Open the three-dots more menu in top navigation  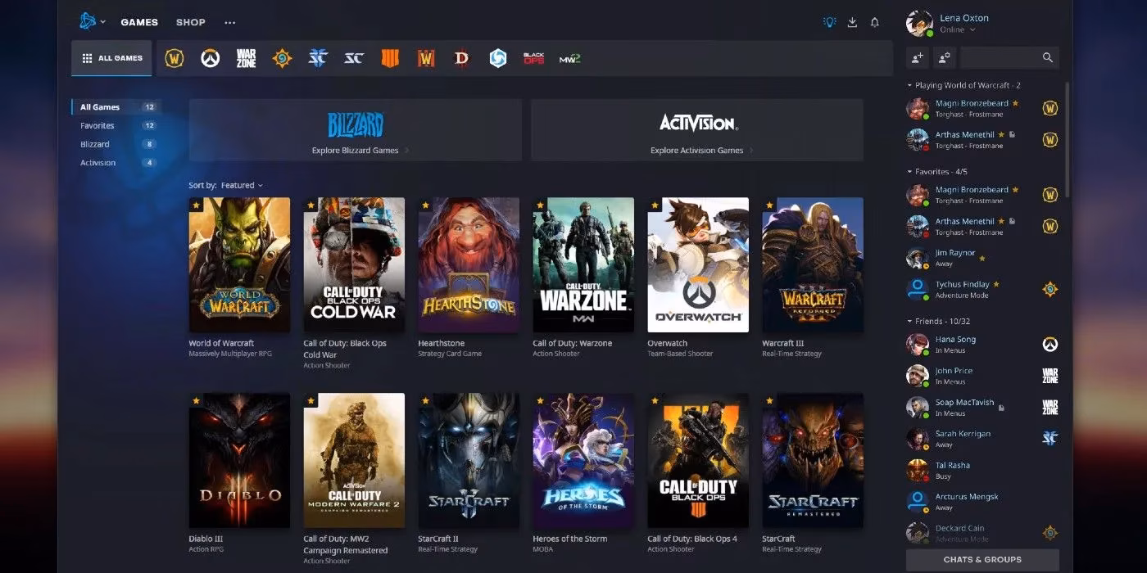230,22
